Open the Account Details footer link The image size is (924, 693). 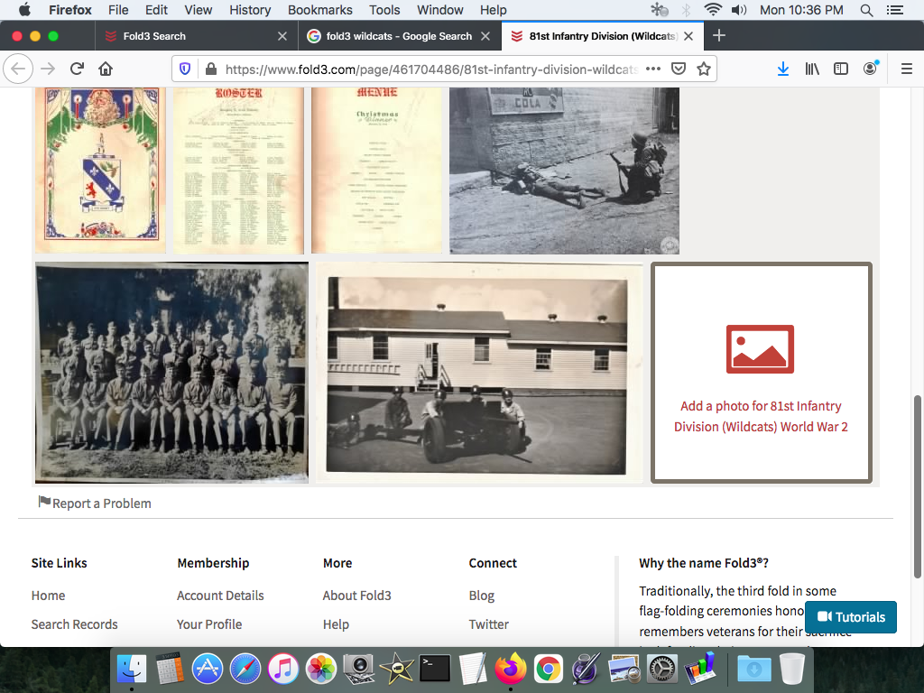click(x=220, y=596)
